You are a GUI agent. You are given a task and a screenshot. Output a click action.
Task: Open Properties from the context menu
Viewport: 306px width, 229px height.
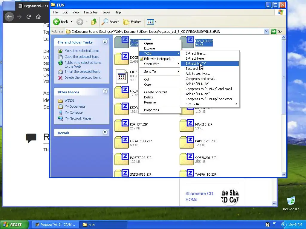click(160, 110)
